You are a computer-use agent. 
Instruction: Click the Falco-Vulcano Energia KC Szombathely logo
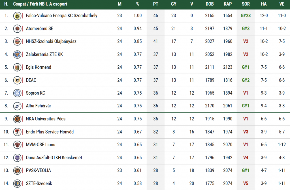[x=17, y=16]
